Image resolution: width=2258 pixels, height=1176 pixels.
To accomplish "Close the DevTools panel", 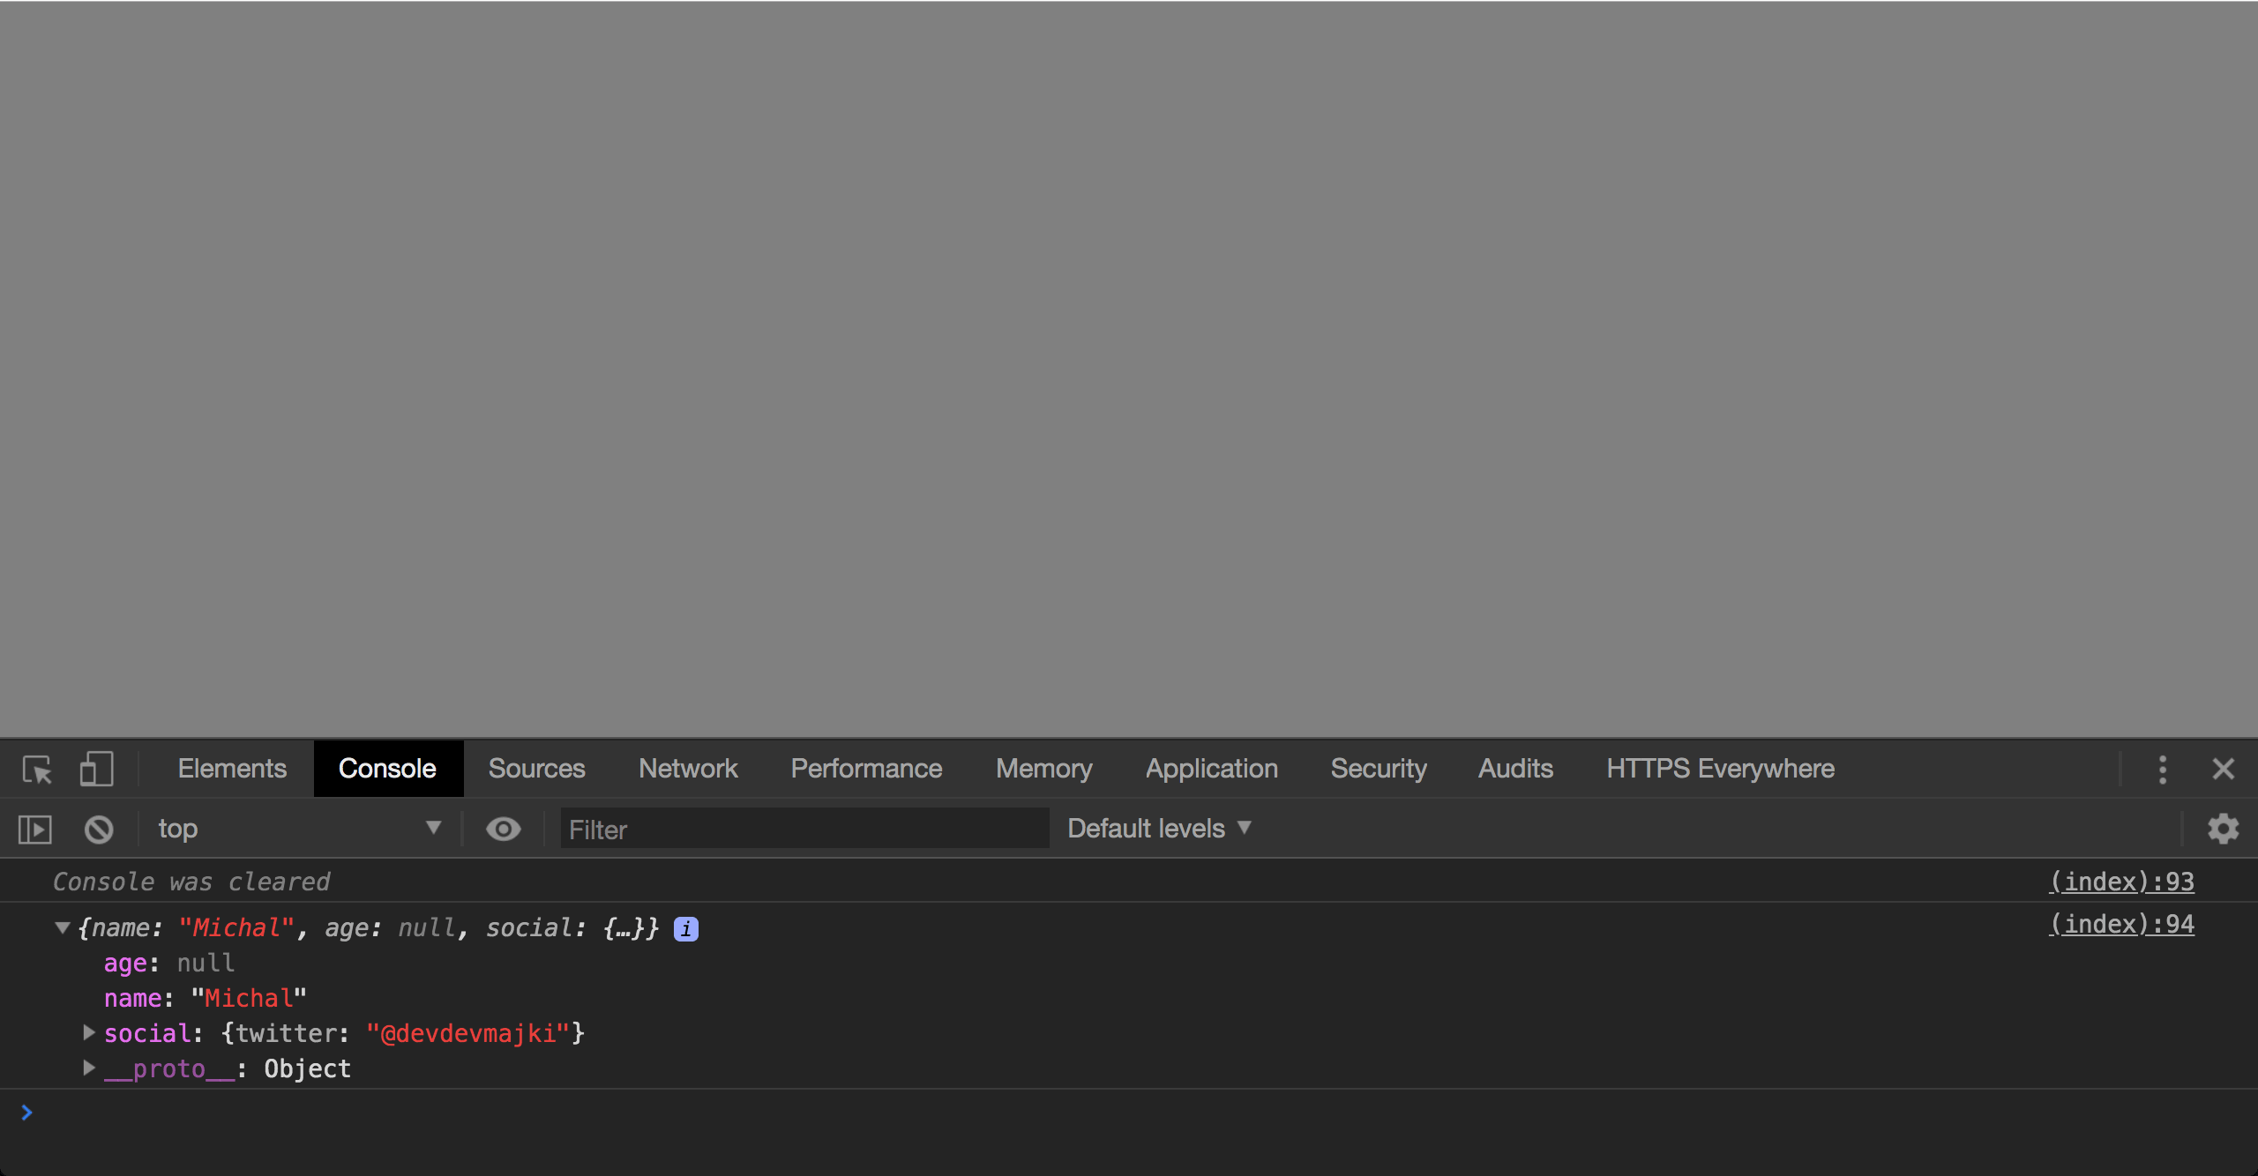I will pos(2223,769).
